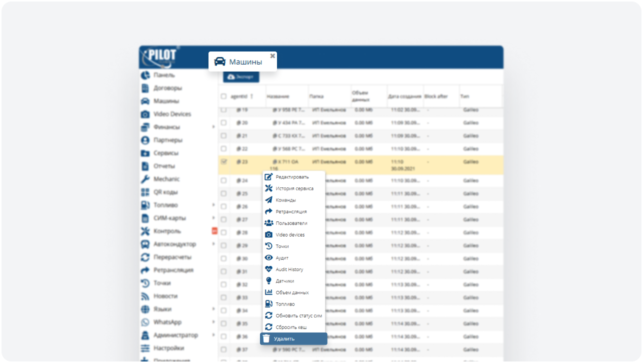Click the paper plane Команды icon
This screenshot has height=363, width=643.
[268, 200]
